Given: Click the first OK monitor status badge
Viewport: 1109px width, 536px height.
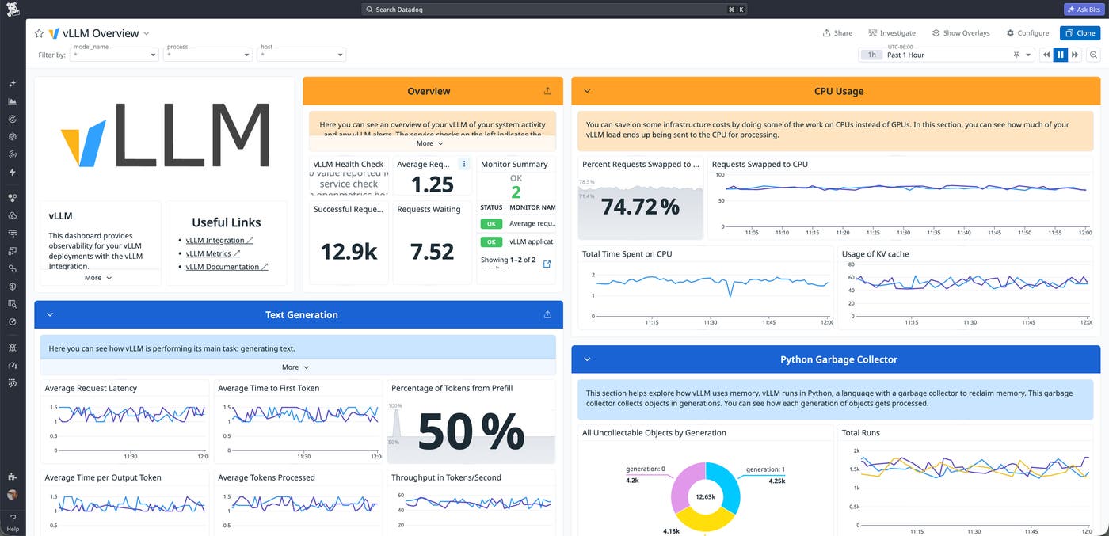Looking at the screenshot, I should click(491, 224).
